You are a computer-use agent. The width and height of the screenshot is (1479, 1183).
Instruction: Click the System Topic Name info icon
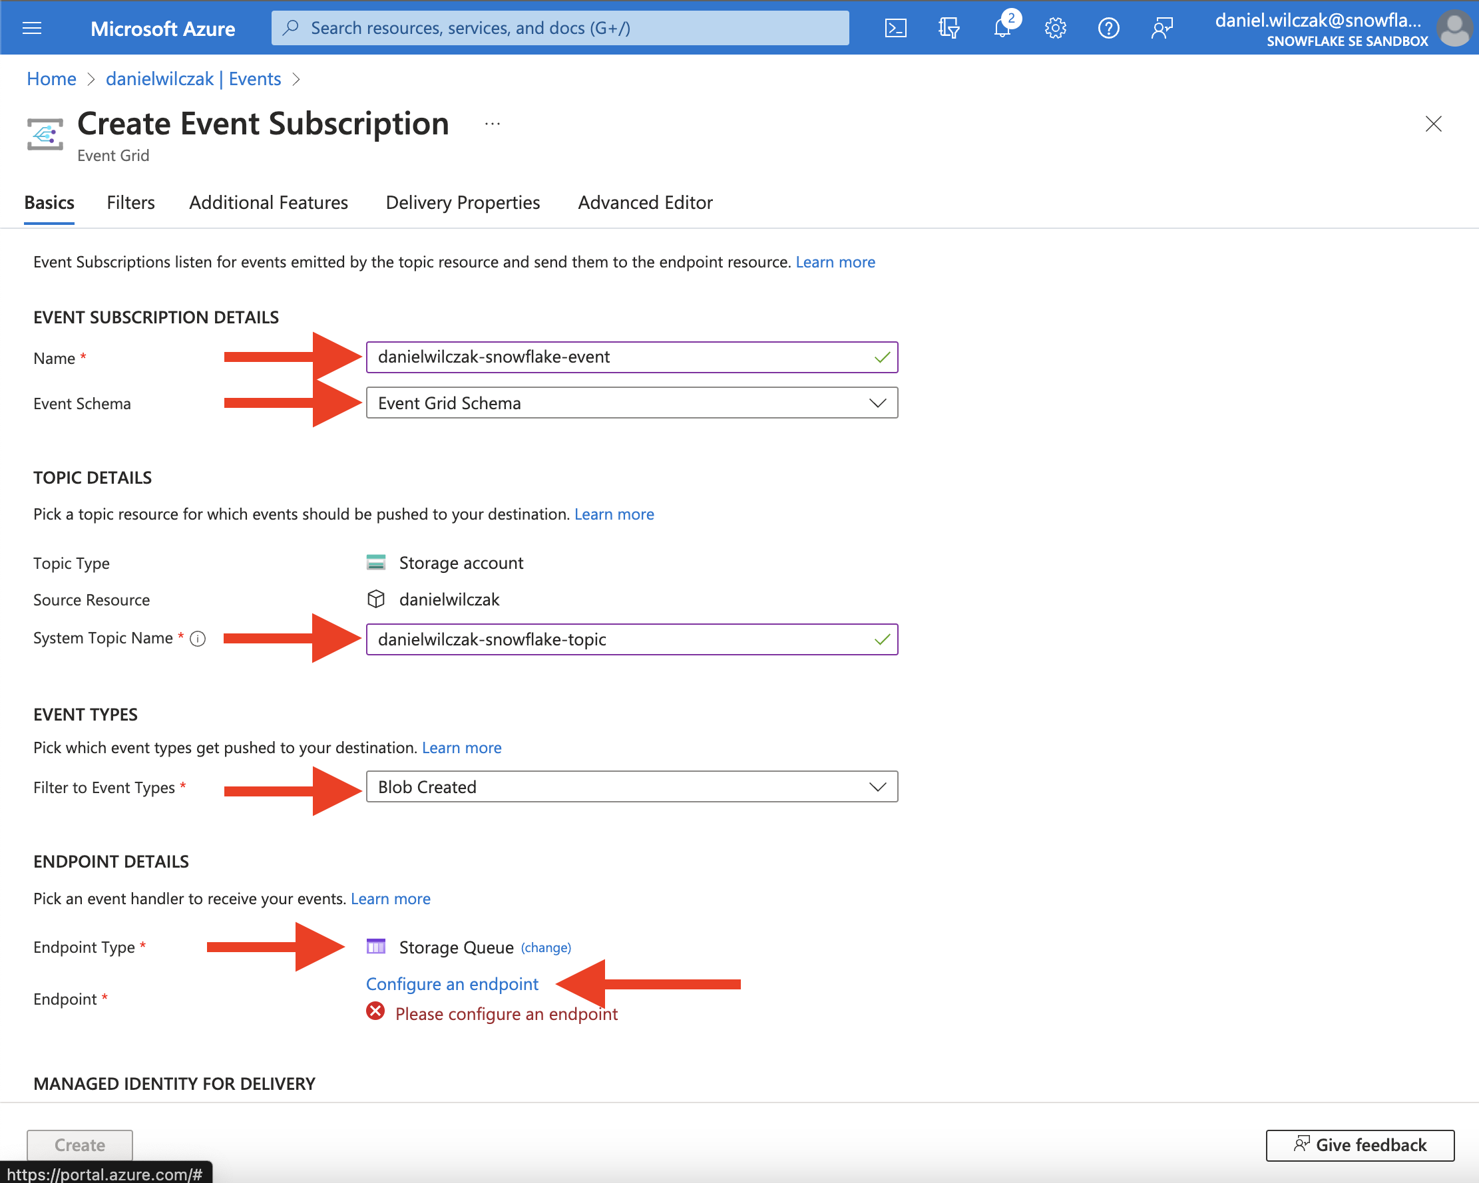tap(198, 639)
